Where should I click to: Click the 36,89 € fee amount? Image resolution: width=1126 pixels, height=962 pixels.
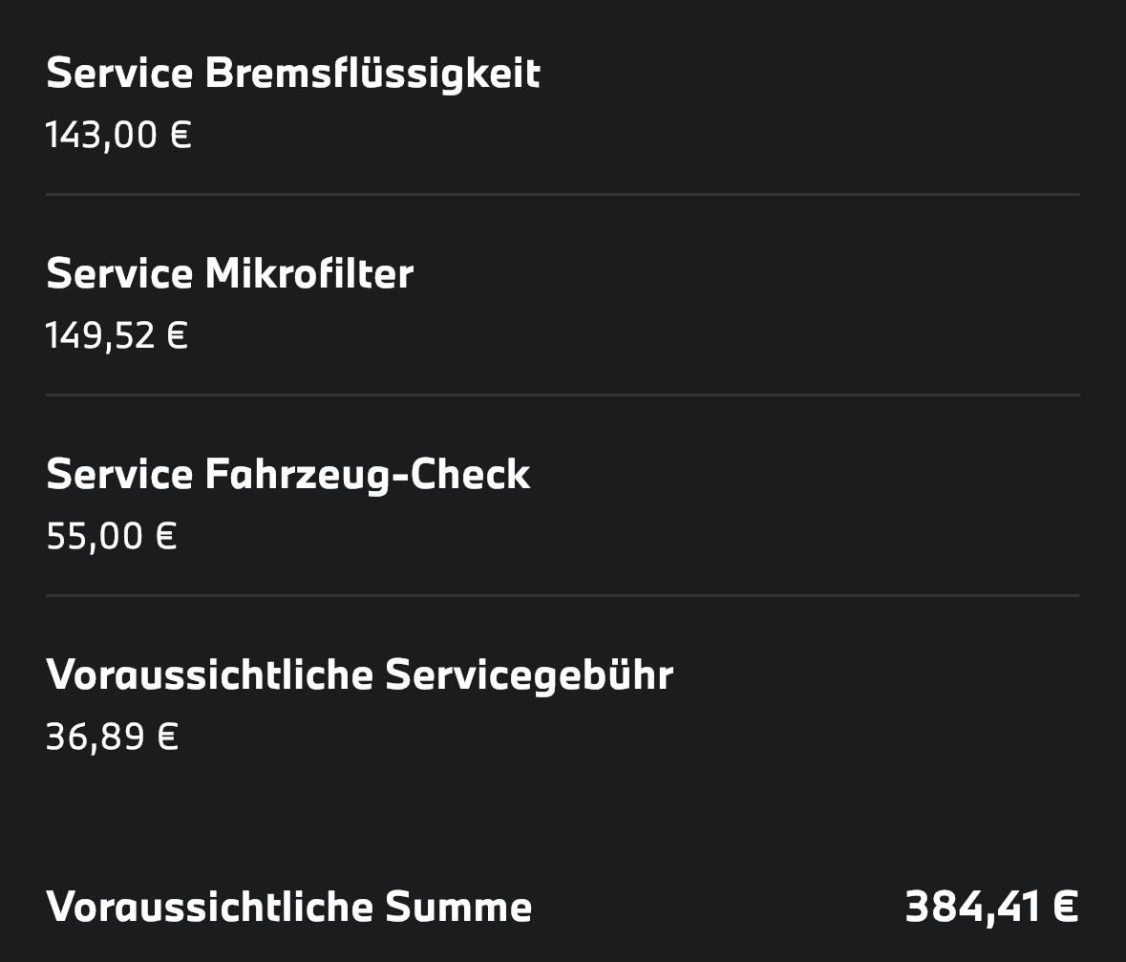112,737
